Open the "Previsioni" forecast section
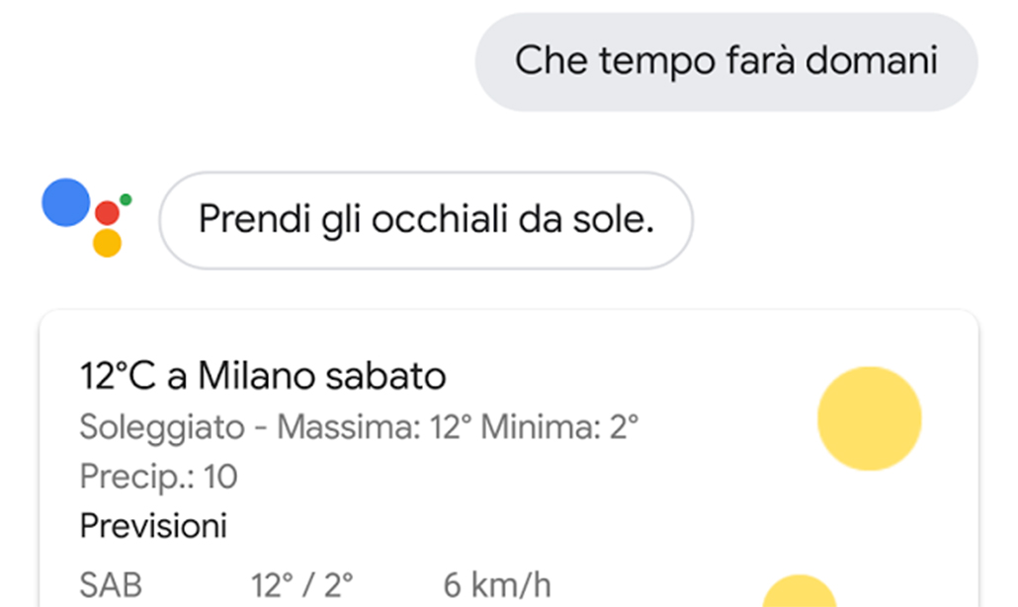 pyautogui.click(x=153, y=525)
